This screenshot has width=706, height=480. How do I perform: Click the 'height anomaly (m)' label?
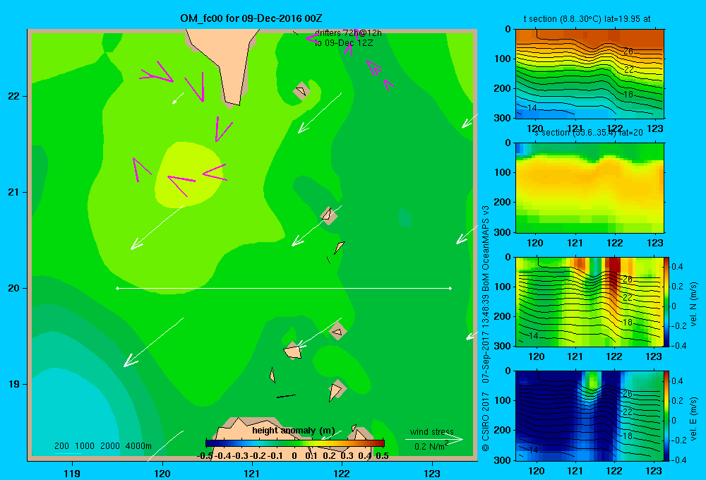(294, 431)
